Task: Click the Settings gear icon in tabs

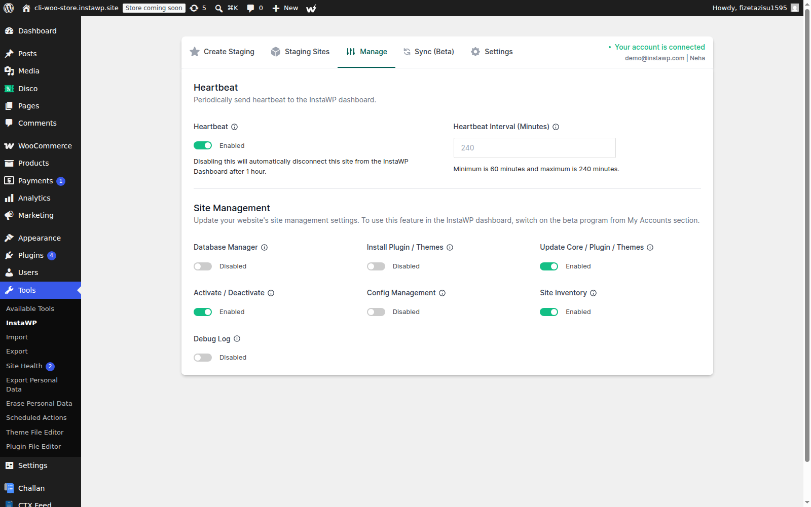Action: pos(475,52)
